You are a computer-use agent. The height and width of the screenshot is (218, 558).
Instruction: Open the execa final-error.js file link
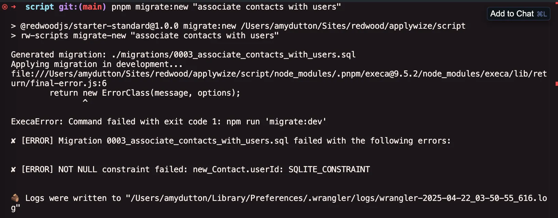pos(279,74)
